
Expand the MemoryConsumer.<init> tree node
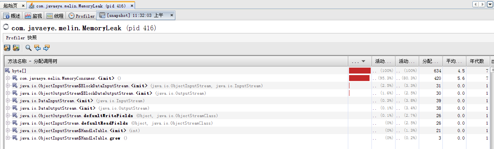point(7,78)
